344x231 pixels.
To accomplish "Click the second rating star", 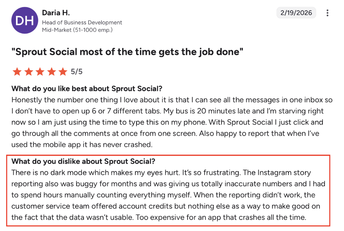I will (x=29, y=72).
